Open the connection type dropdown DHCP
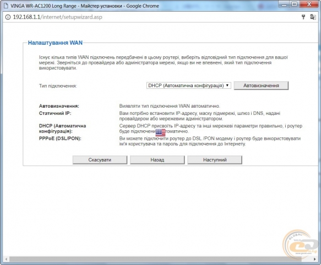 click(188, 86)
